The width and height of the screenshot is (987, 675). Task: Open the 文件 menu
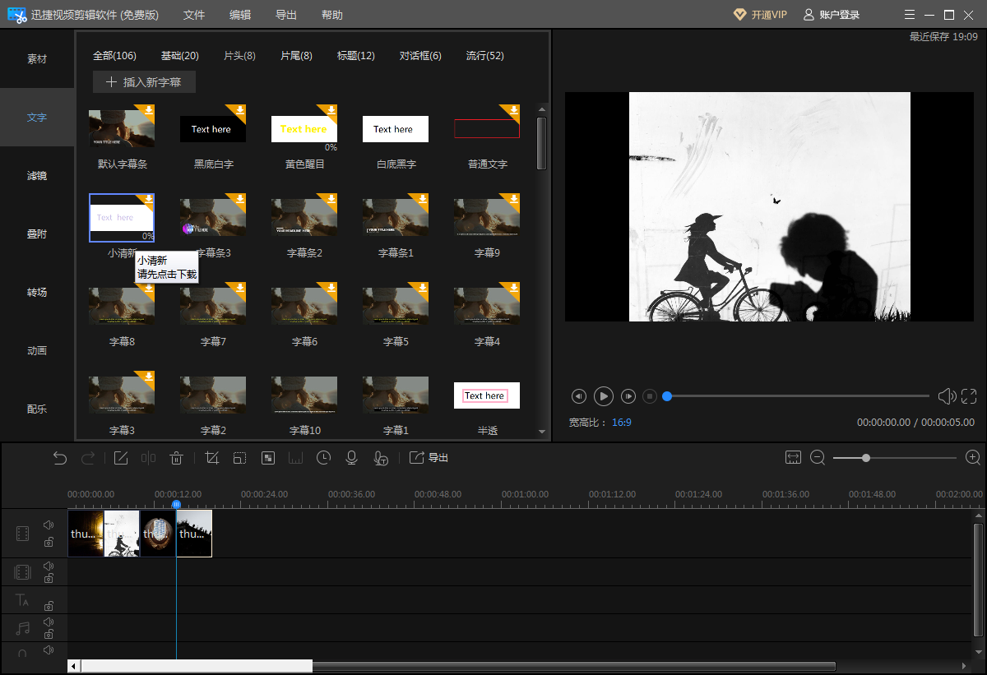pos(194,15)
